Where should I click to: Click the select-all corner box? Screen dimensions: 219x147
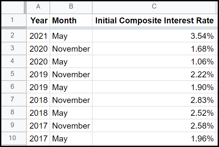[x=13, y=6]
